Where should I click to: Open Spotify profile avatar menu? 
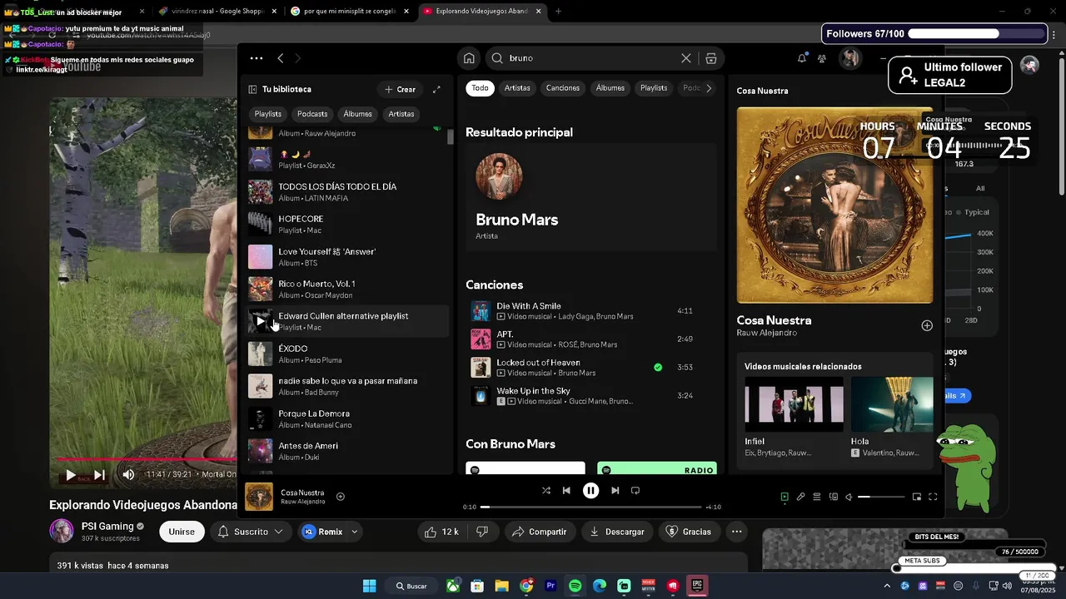tap(849, 58)
